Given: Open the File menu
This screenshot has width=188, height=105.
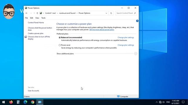Looking at the screenshot, I should click(x=26, y=18).
